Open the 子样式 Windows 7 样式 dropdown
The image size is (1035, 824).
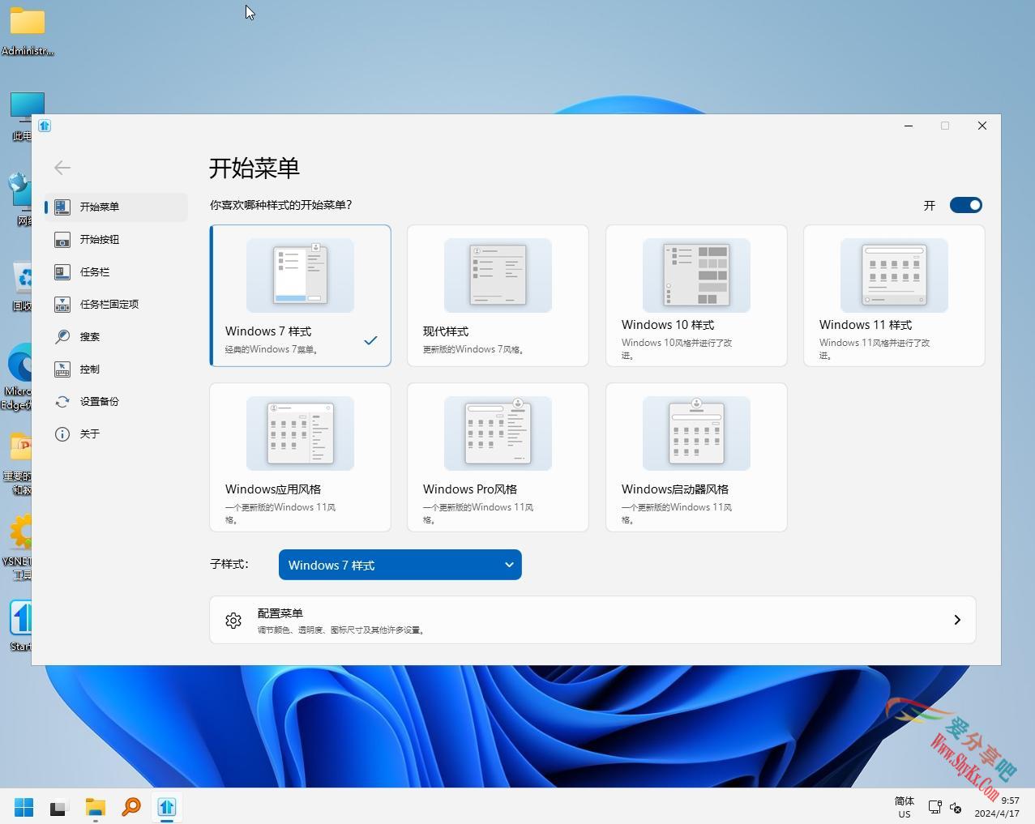click(x=400, y=565)
